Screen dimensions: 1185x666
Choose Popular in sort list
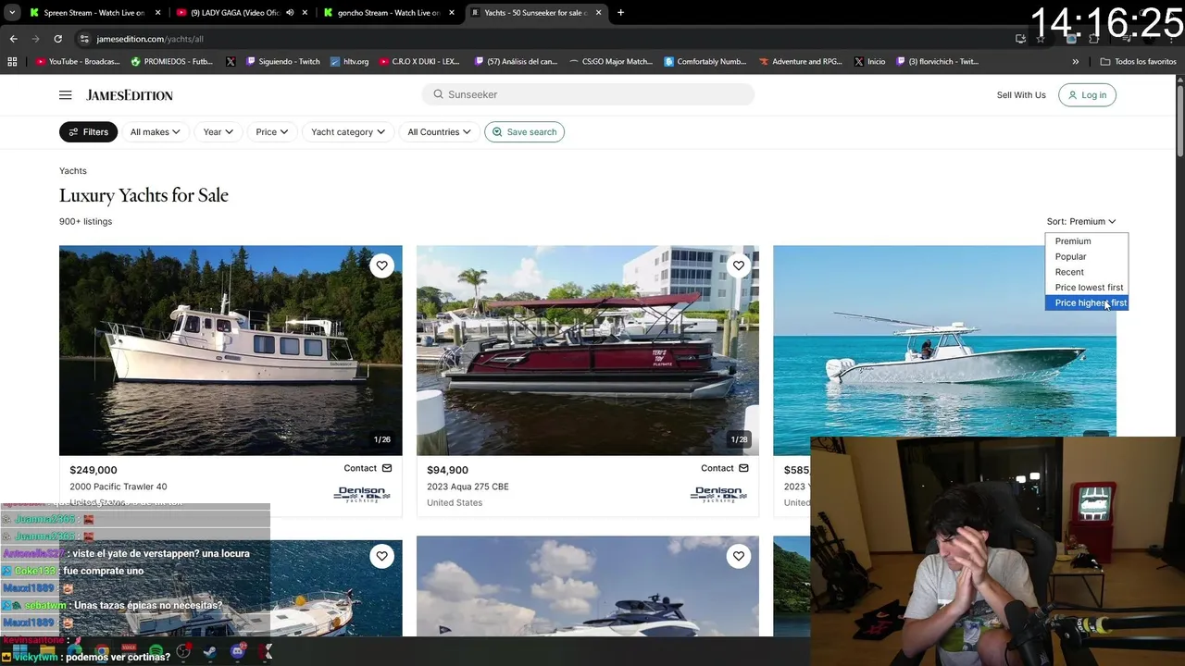(1087, 257)
